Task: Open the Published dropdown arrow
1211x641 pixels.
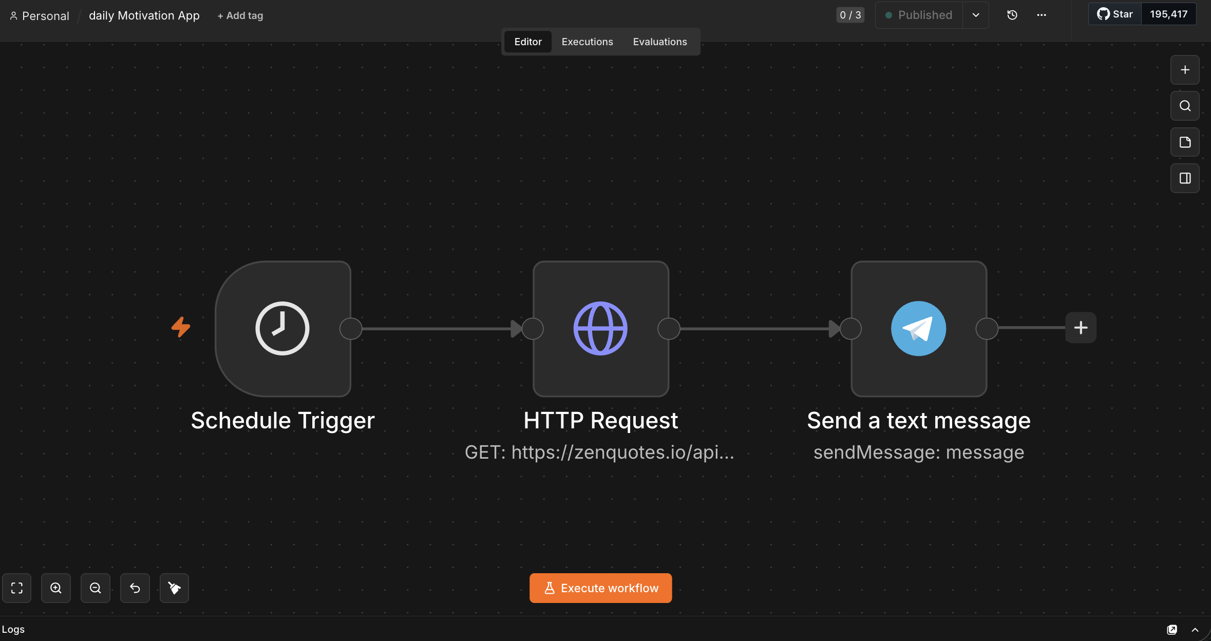Action: 976,15
